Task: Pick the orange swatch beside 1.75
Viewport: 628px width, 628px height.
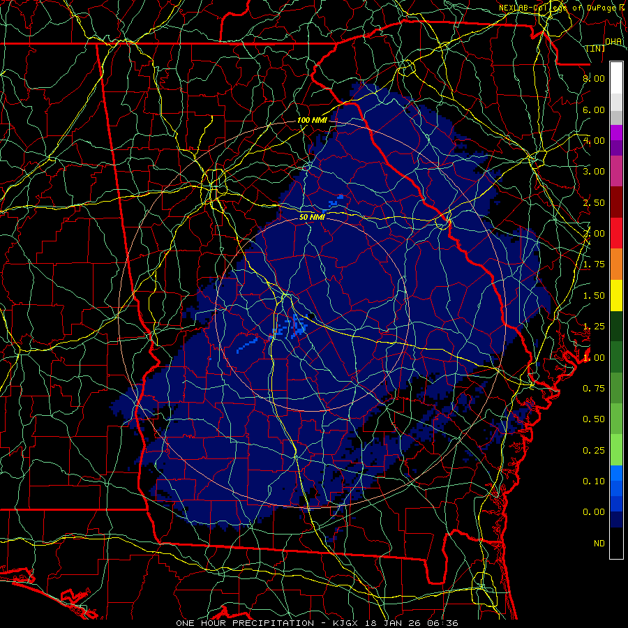Action: [616, 264]
